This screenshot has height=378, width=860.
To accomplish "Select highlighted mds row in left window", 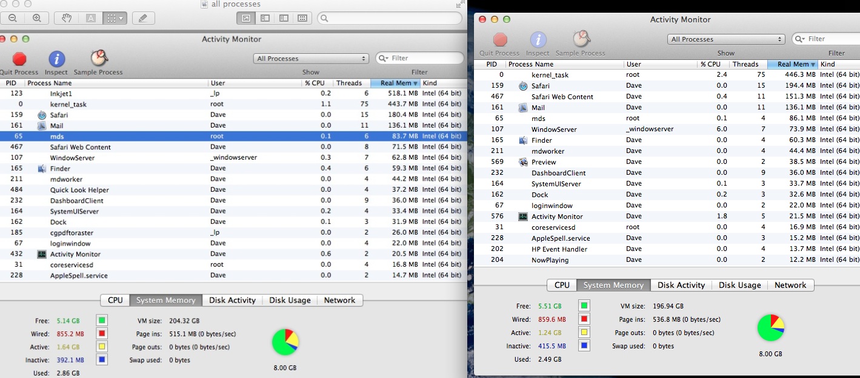I will pyautogui.click(x=233, y=137).
